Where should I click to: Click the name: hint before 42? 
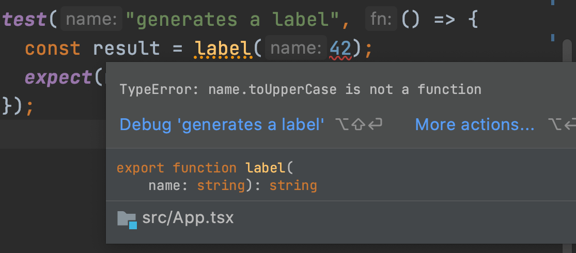[296, 49]
